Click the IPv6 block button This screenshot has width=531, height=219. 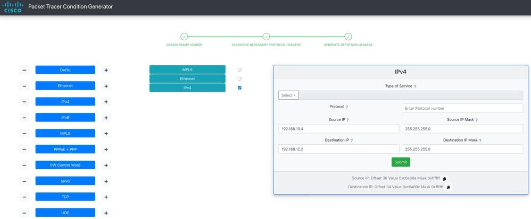65,117
